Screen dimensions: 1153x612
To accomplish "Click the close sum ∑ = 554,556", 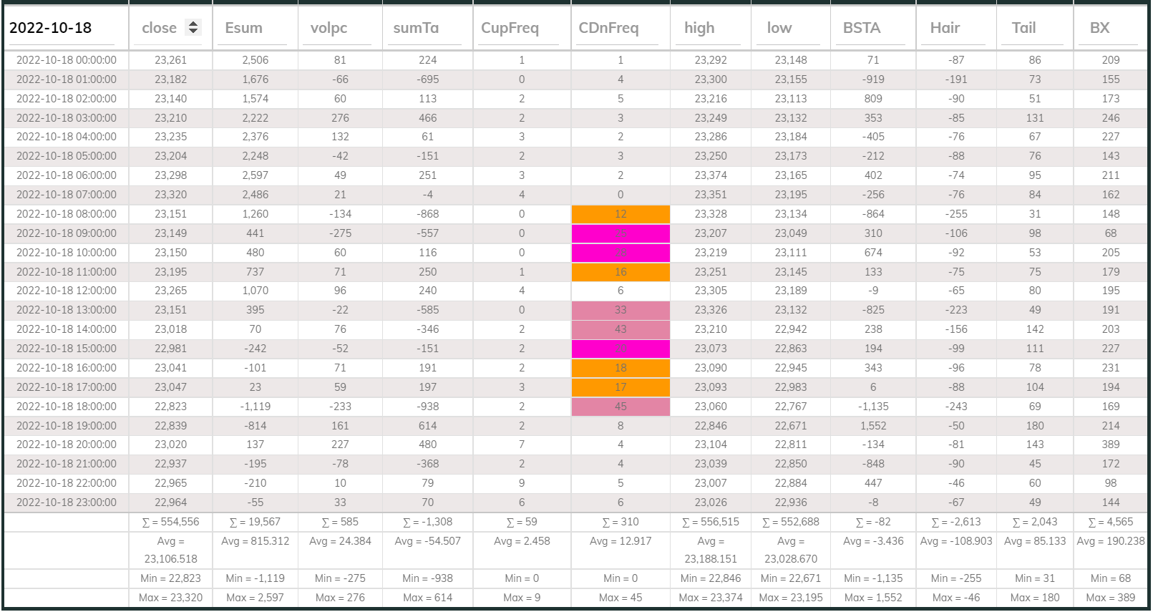I will (170, 522).
